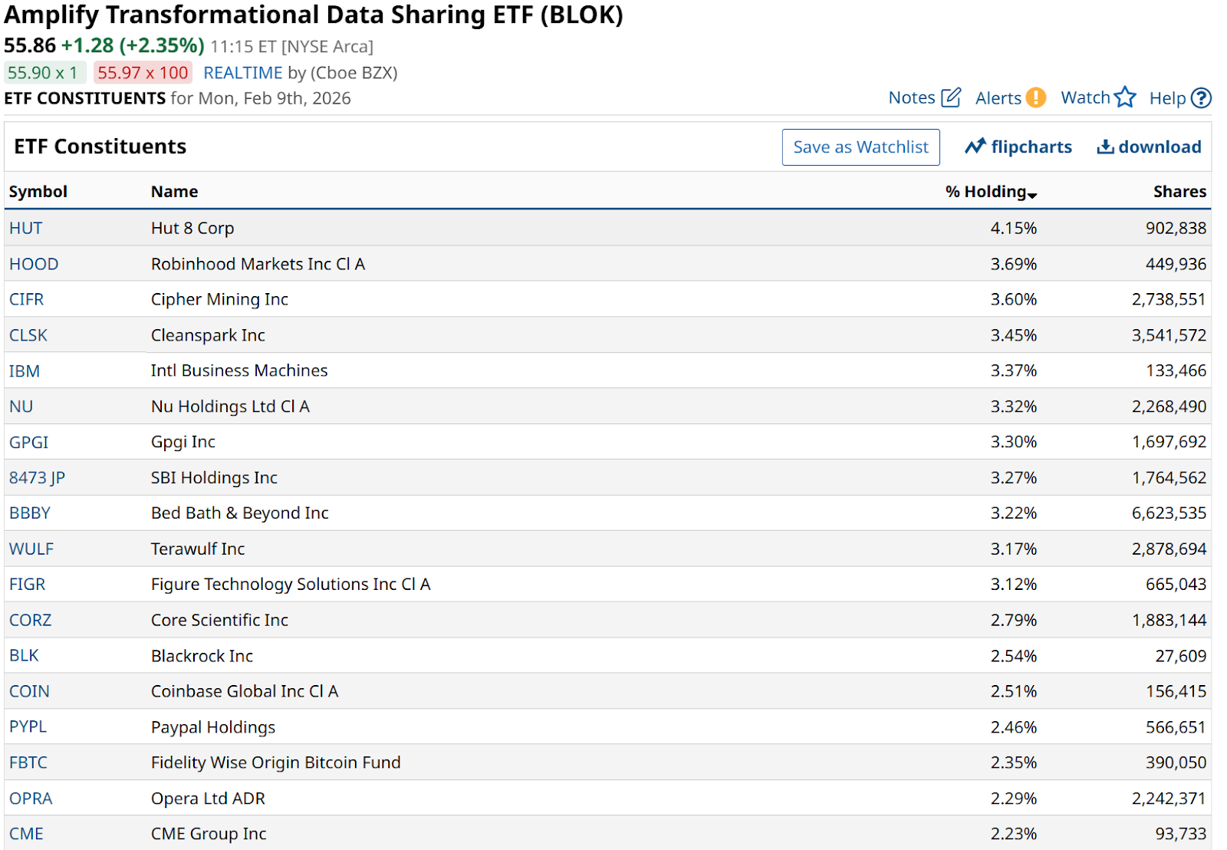Click the flipcharts chart icon
Screen dimensions: 1227x850
[975, 147]
